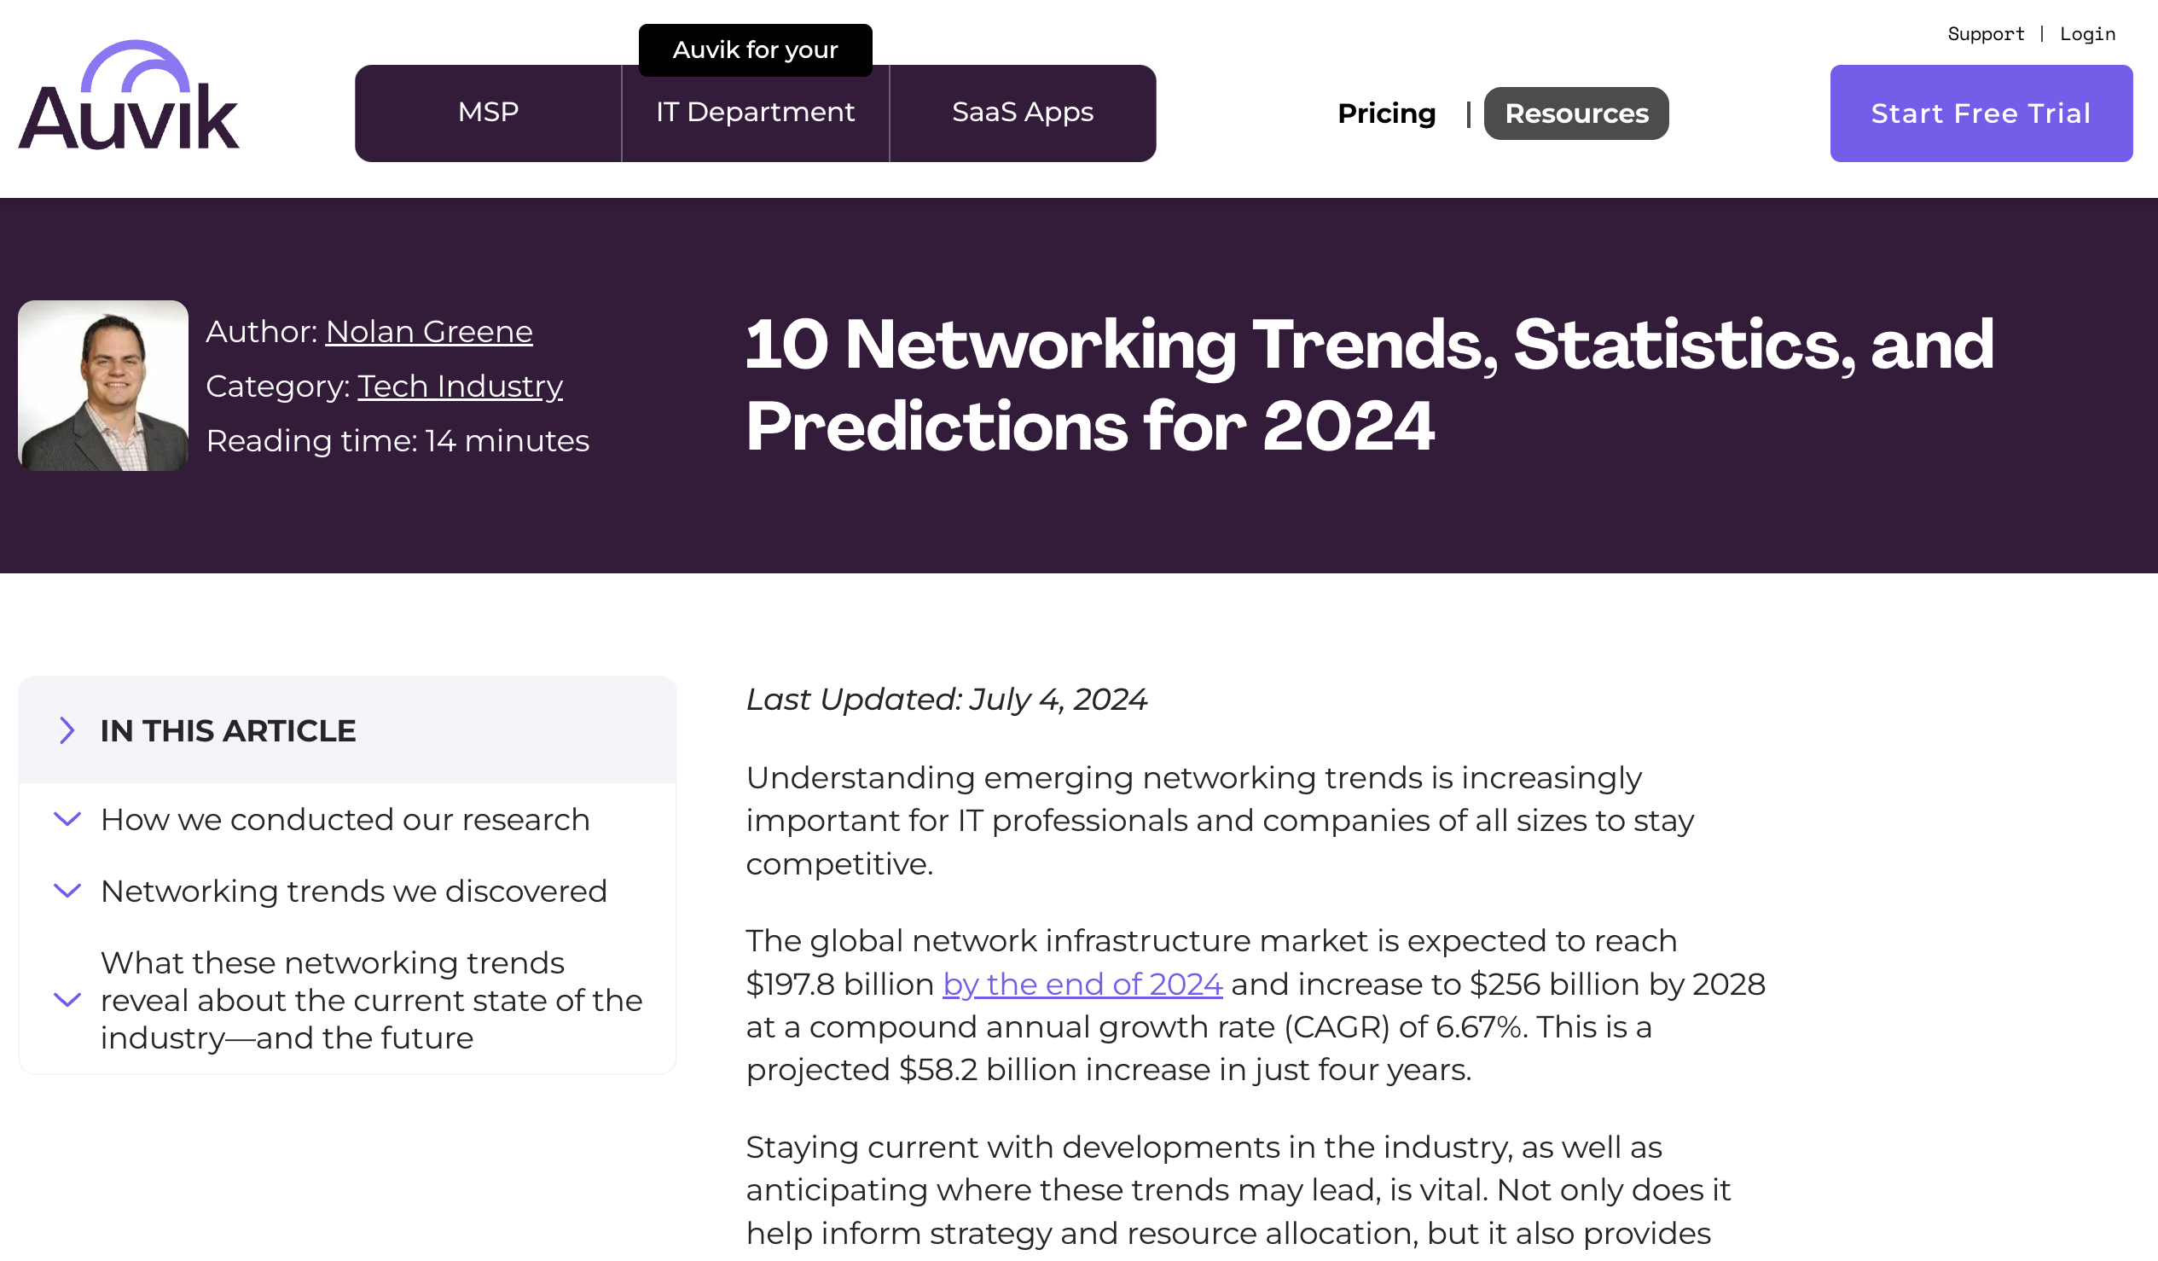Open the MSP menu tab

point(488,113)
